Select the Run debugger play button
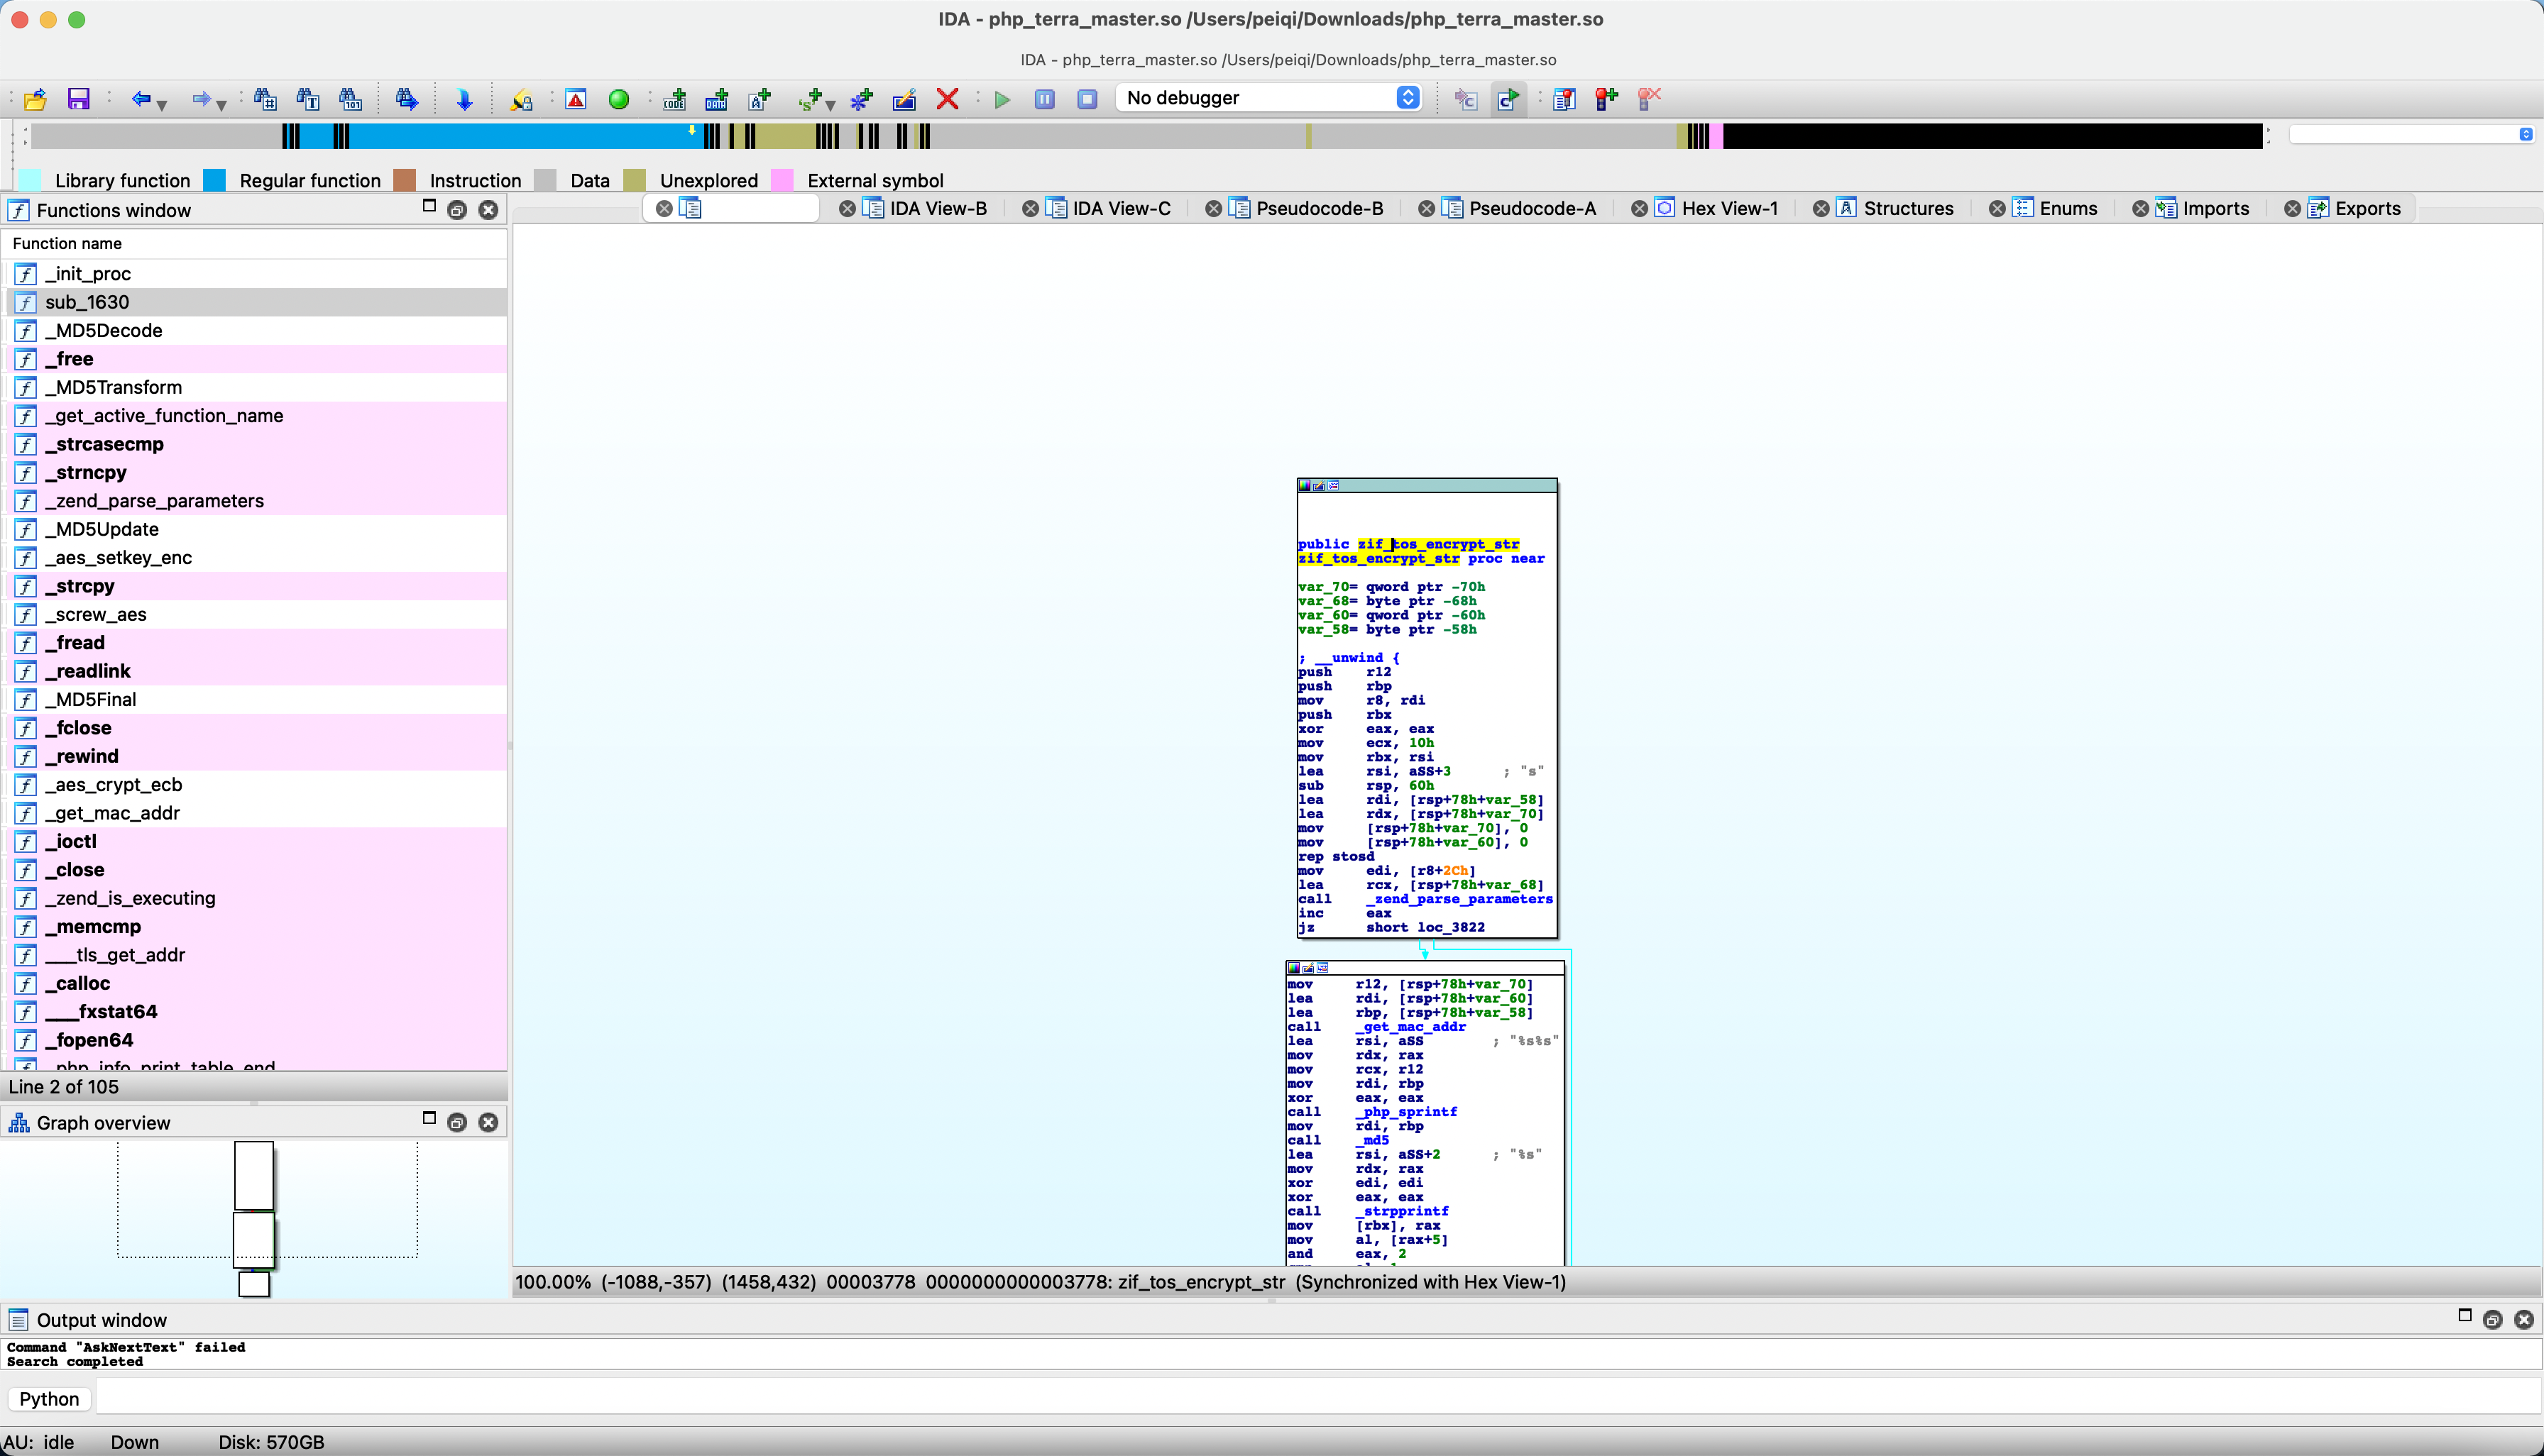Viewport: 2544px width, 1456px height. click(1001, 98)
